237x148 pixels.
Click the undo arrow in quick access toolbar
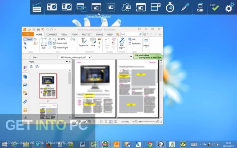[x=47, y=30]
